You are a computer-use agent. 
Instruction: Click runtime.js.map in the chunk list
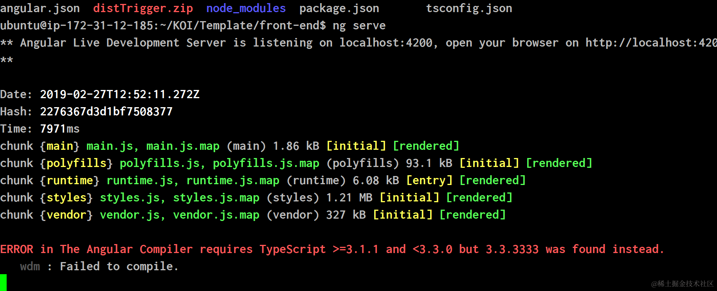233,181
